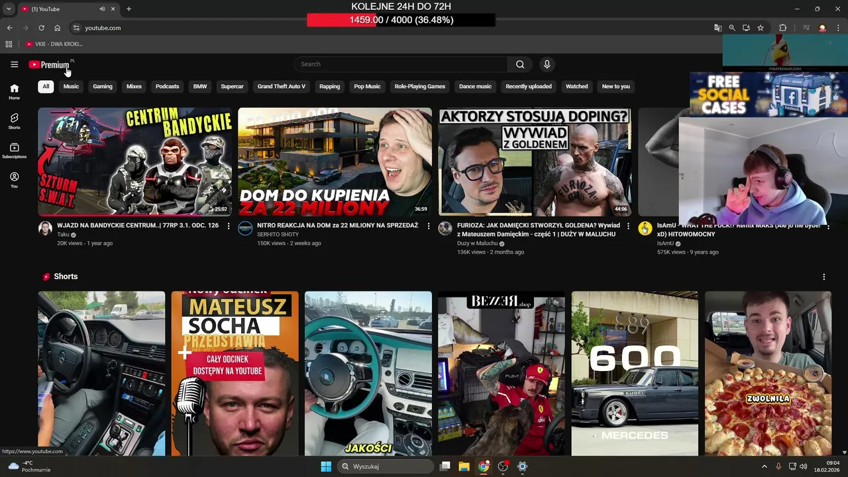Viewport: 848px width, 477px height.
Task: Click the Wyszukaj taskbar search box
Action: pos(386,466)
